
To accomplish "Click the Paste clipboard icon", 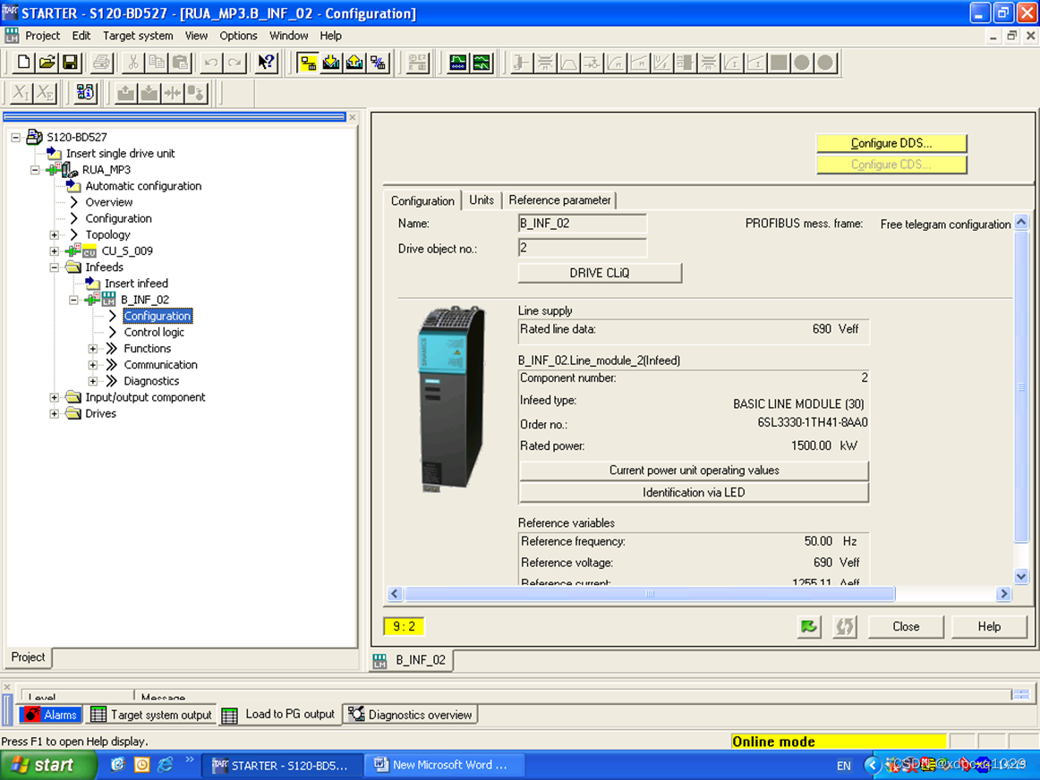I will (x=180, y=63).
